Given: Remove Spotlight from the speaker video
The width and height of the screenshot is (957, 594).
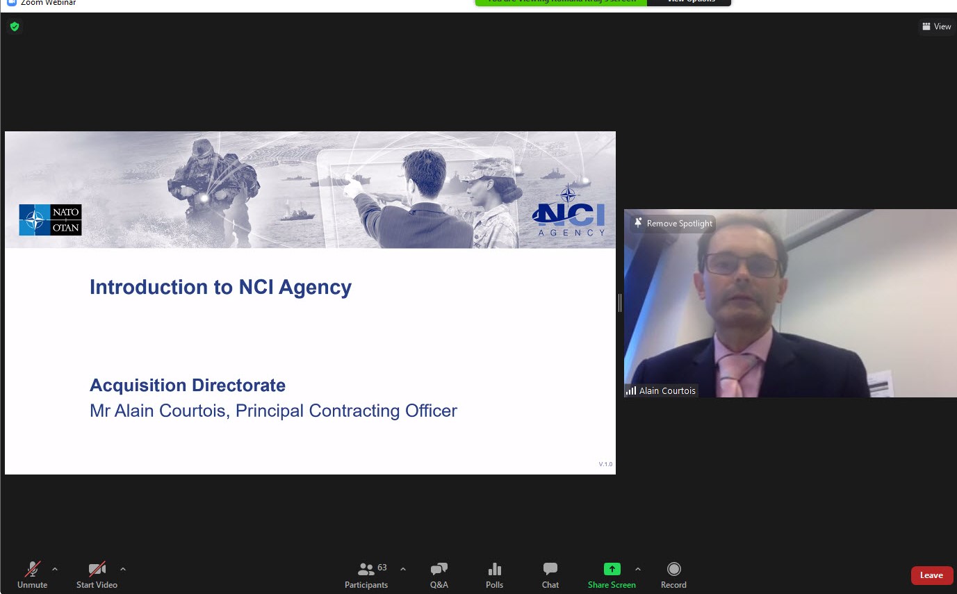Looking at the screenshot, I should 673,223.
